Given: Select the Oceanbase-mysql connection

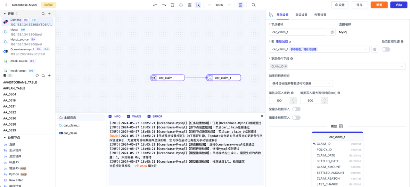Looking at the screenshot, I should (x=28, y=52).
